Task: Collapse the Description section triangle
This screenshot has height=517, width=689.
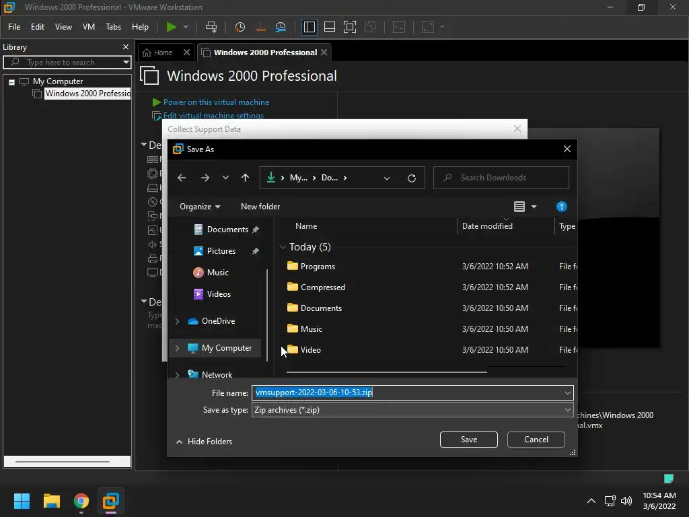Action: 144,301
